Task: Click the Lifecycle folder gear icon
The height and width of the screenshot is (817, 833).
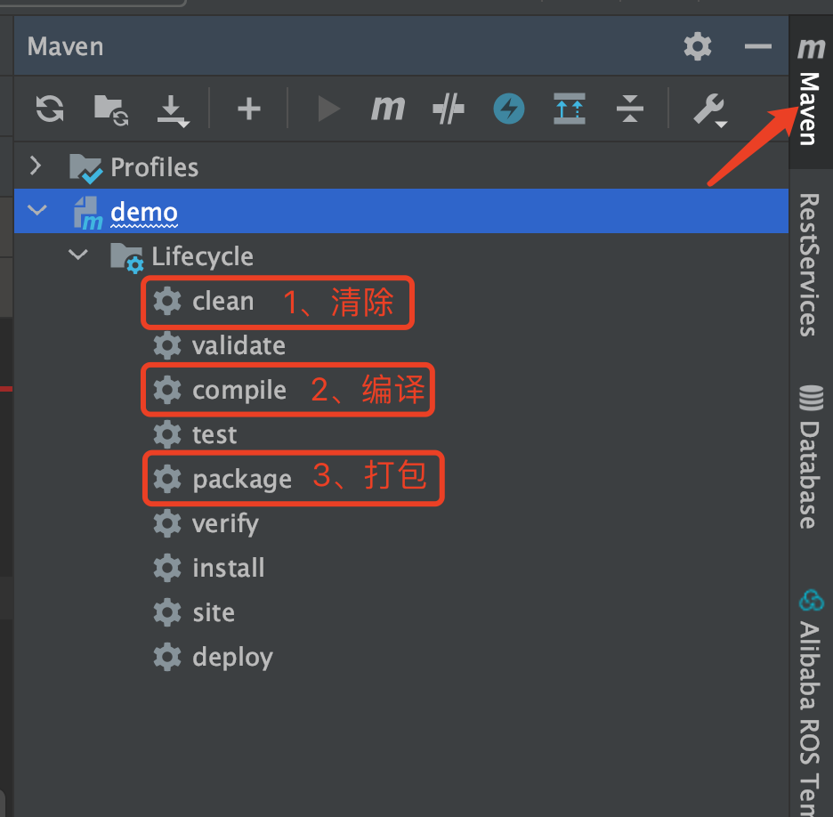Action: pos(126,257)
